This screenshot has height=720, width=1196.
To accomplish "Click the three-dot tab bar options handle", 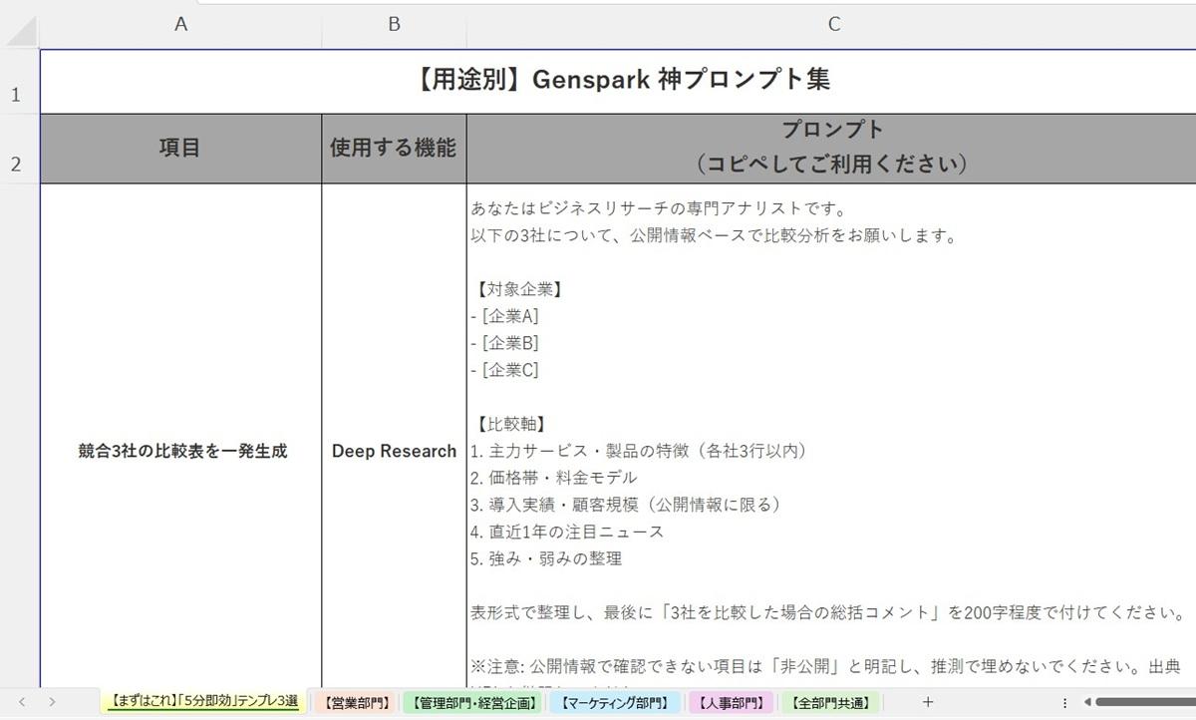I will pos(1064,702).
